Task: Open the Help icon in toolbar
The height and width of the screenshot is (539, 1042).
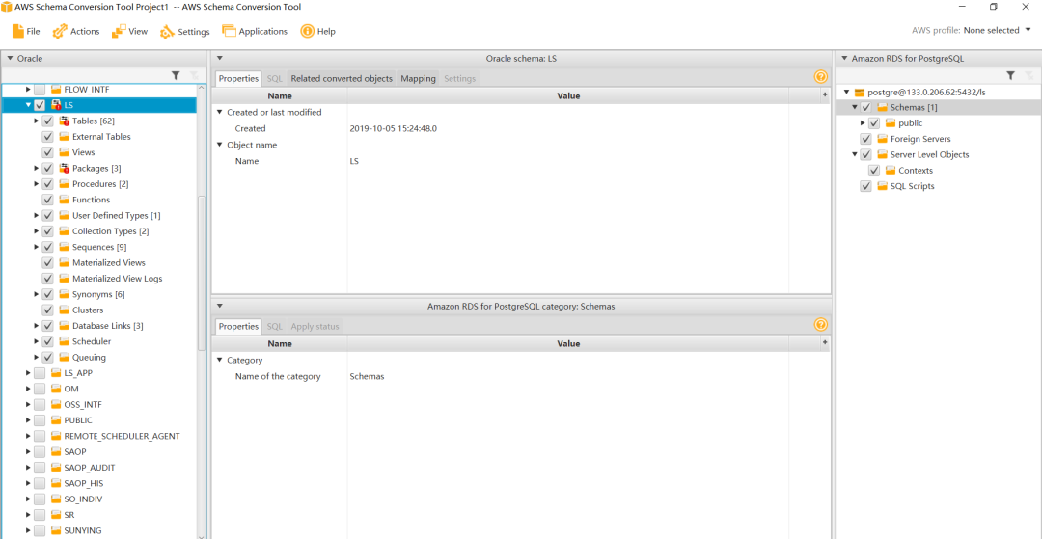Action: point(308,31)
